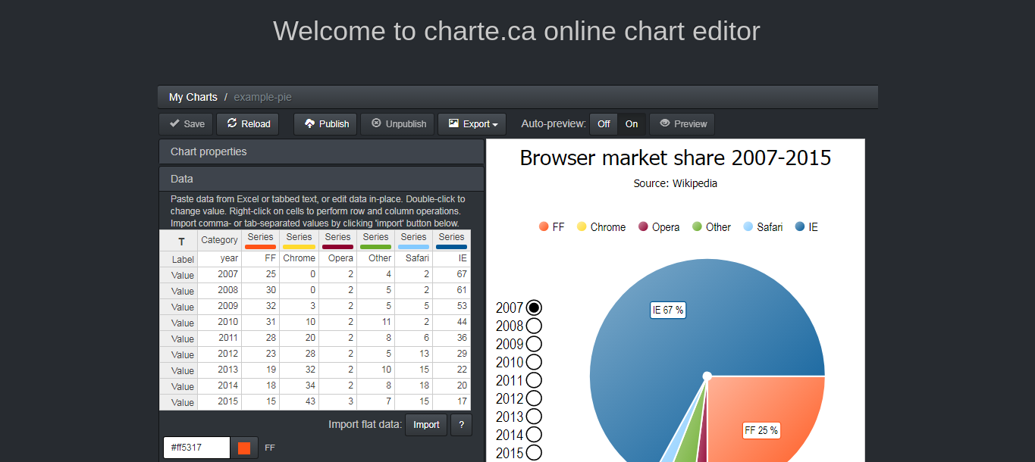Click the chart title Browser market share 2007-2015
Screen dimensions: 1035x462
676,158
